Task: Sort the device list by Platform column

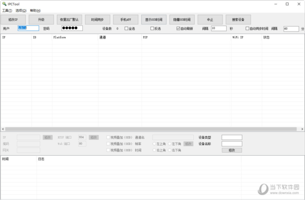Action: 75,37
